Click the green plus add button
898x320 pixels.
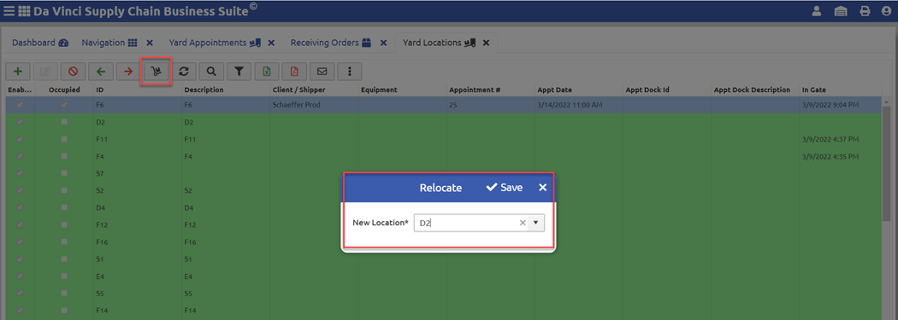(18, 72)
